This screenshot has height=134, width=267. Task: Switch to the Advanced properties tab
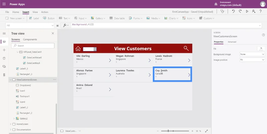[232, 42]
